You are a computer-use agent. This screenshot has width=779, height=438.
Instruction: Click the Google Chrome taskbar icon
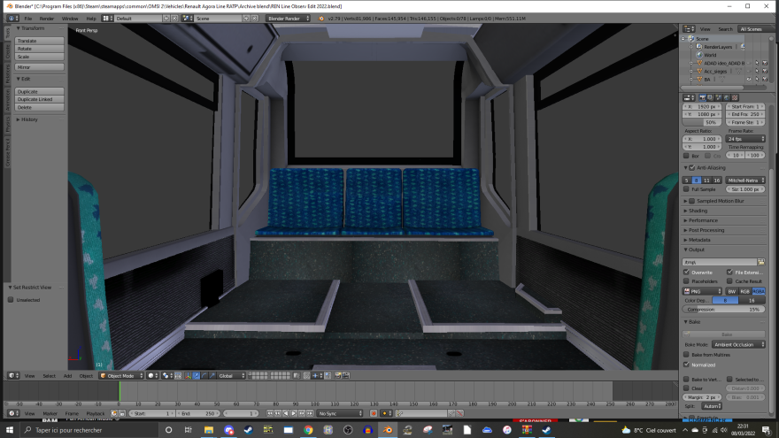(308, 430)
